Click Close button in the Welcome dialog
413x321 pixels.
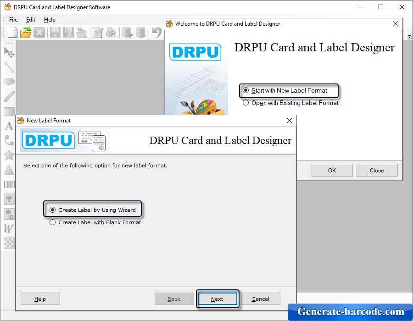point(377,170)
